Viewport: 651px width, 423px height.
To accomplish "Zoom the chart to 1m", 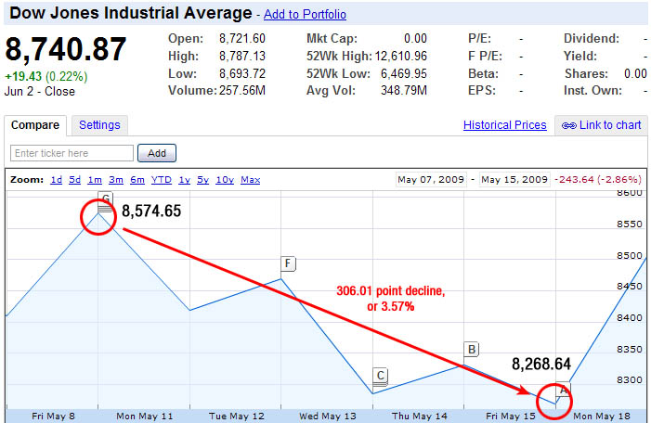I will 95,180.
